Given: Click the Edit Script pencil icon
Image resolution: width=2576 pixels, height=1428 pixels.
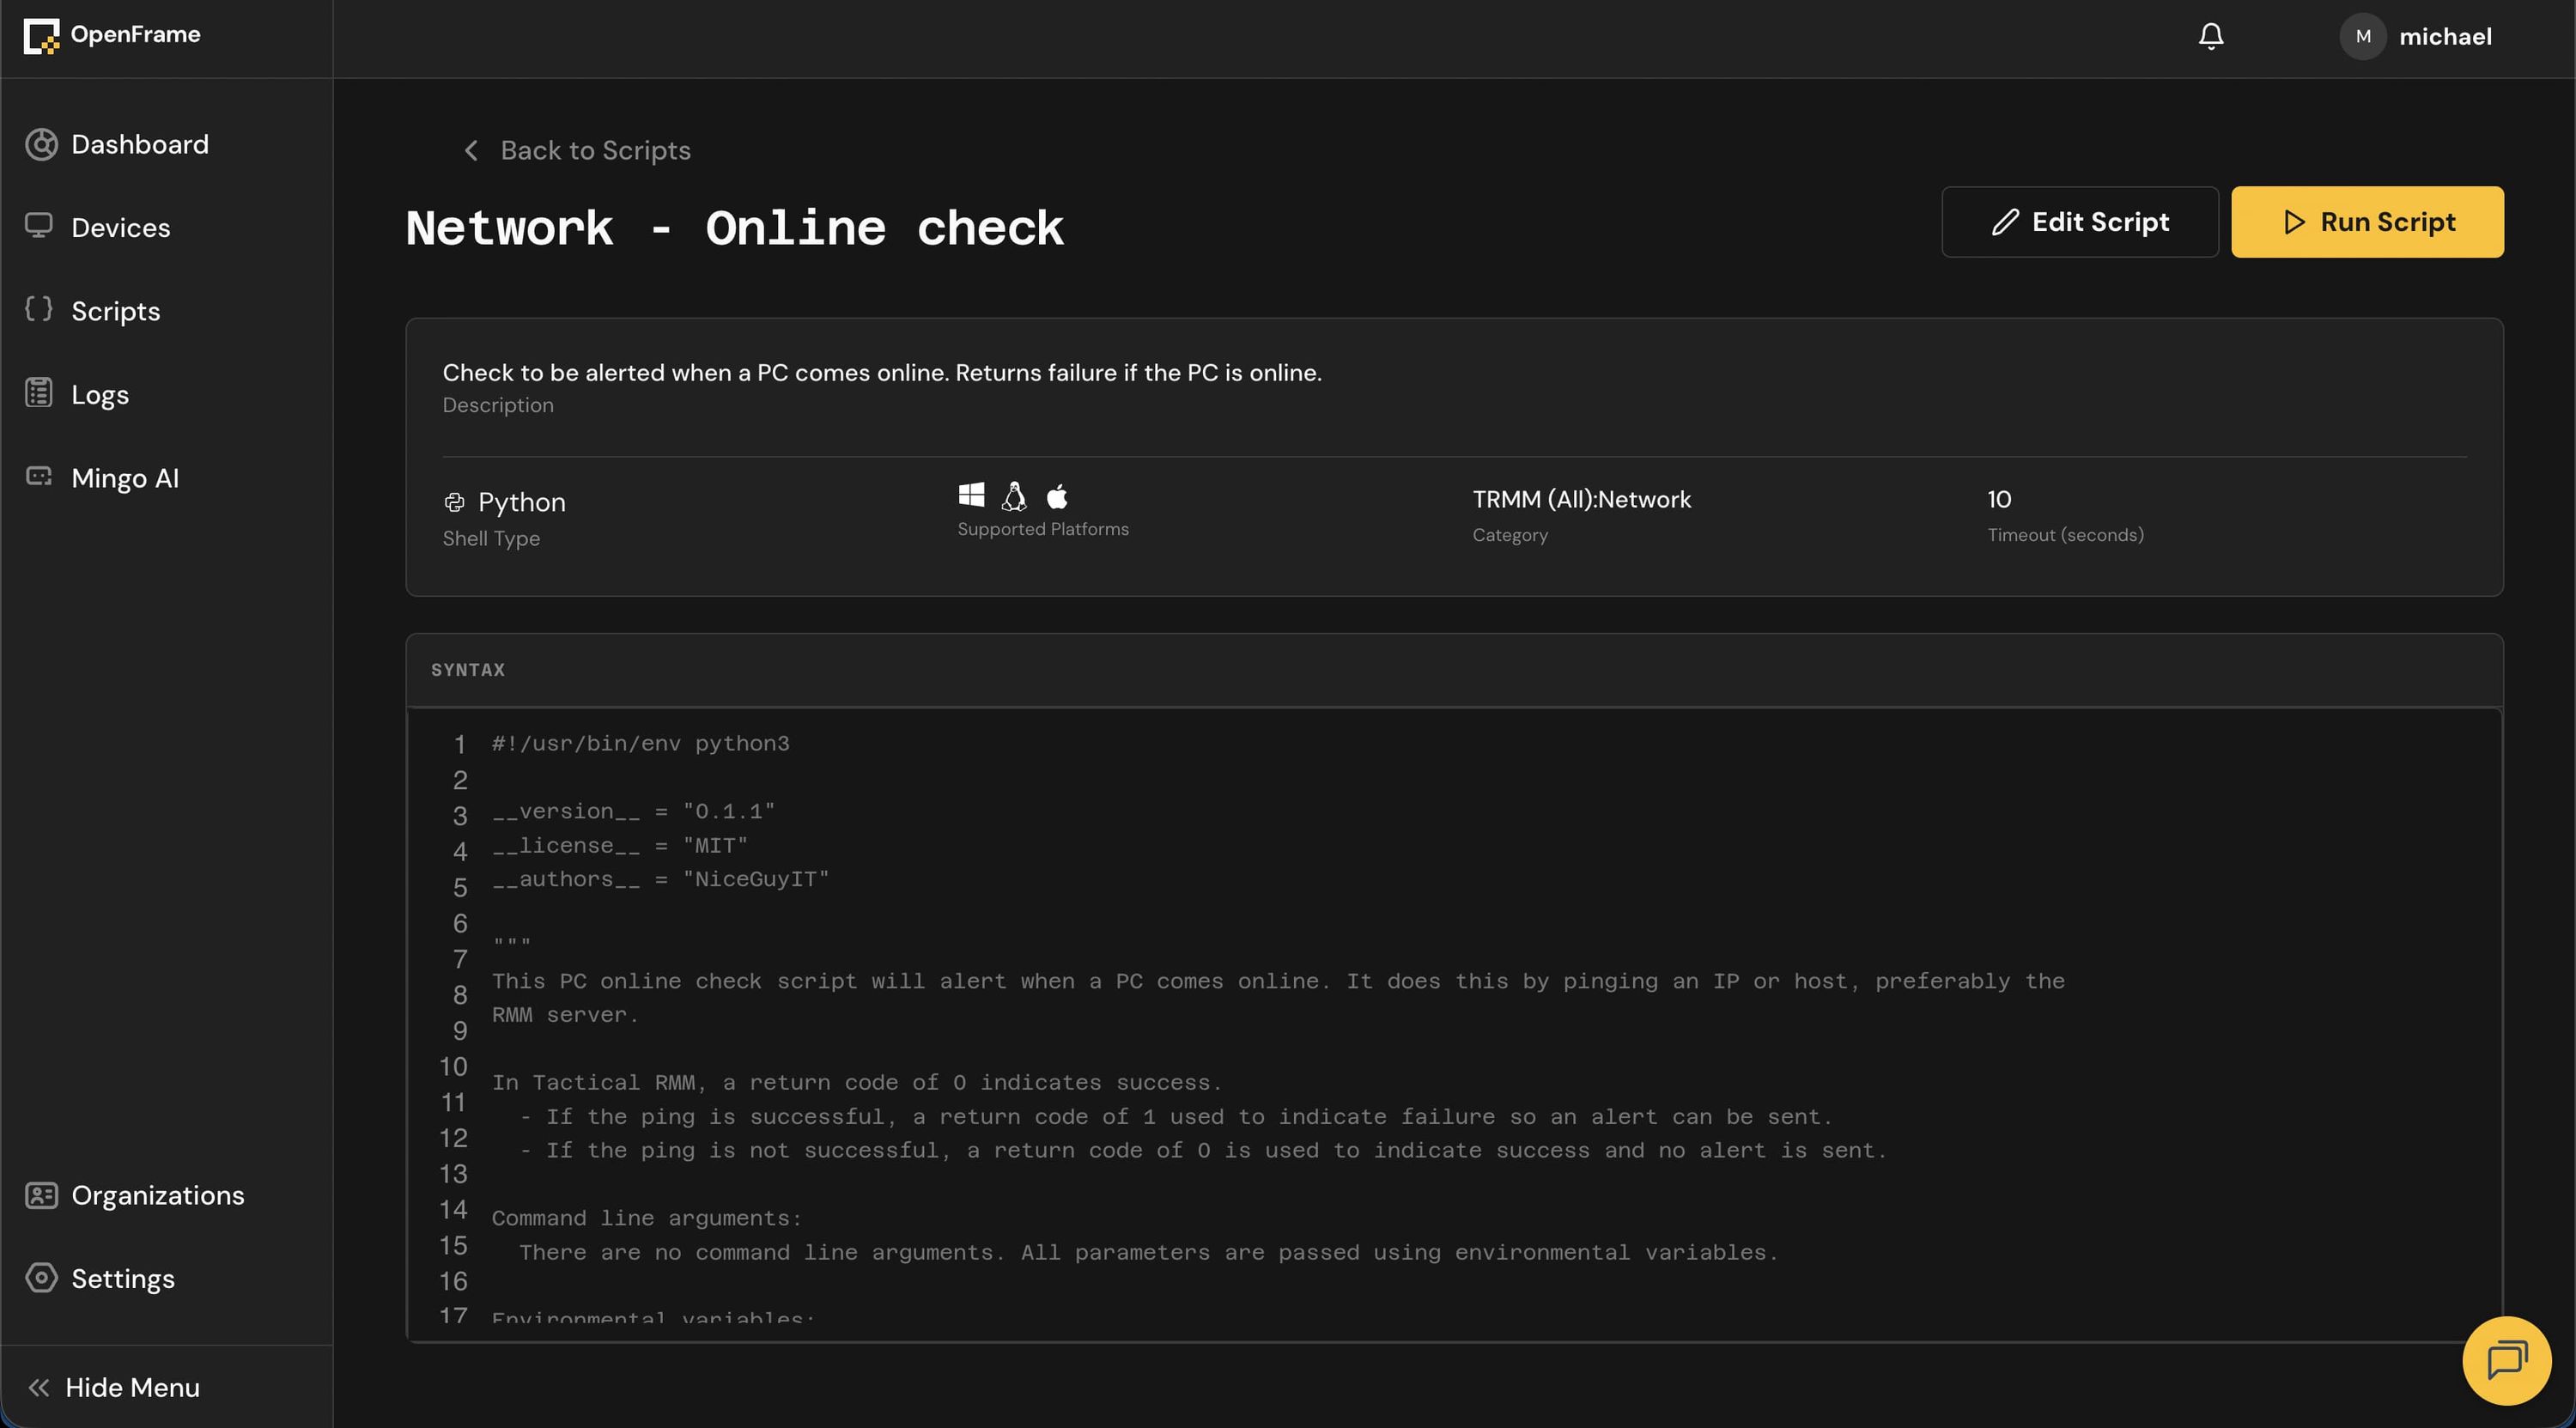Looking at the screenshot, I should pos(2005,222).
